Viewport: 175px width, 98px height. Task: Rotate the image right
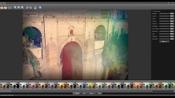coord(31,8)
